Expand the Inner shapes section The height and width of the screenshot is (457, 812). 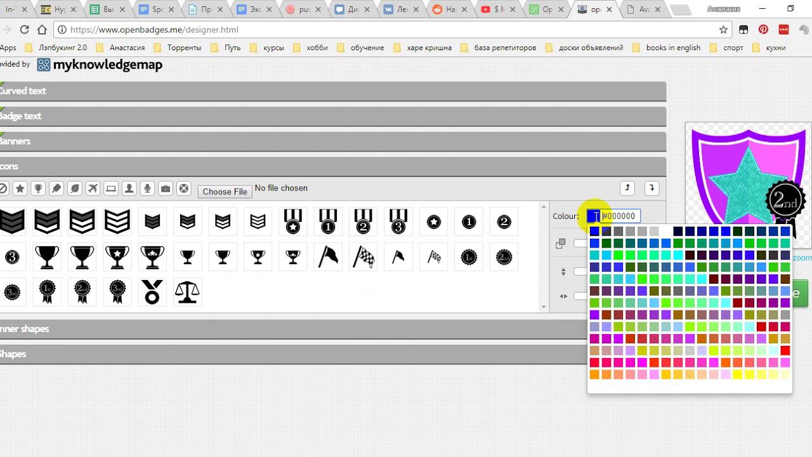[x=332, y=329]
